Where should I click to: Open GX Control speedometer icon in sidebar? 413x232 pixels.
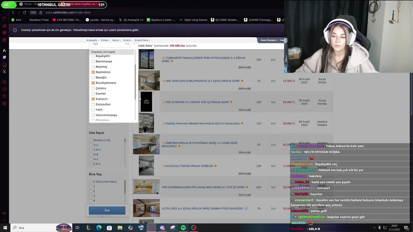(4, 19)
